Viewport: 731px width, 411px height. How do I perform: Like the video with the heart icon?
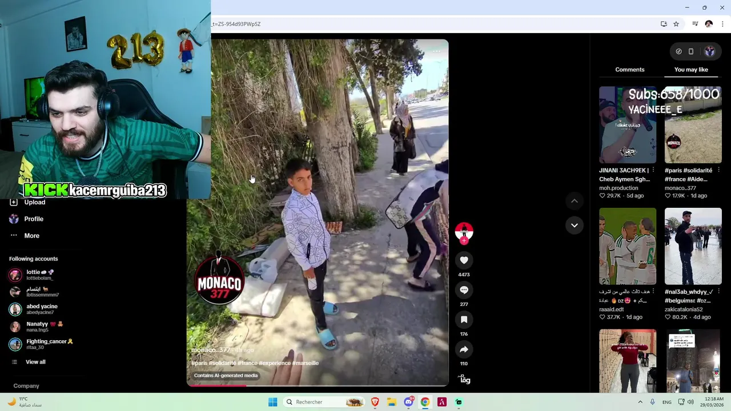point(464,260)
